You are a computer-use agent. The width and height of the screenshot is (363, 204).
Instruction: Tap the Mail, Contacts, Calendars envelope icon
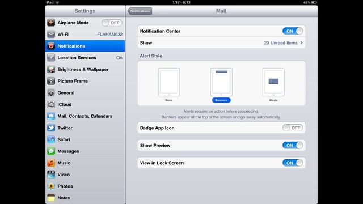[x=51, y=116]
